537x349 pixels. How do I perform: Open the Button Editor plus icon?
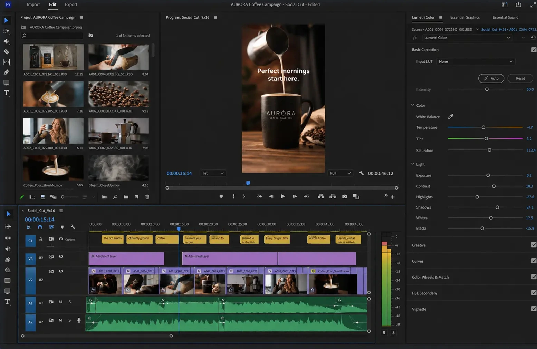point(393,197)
